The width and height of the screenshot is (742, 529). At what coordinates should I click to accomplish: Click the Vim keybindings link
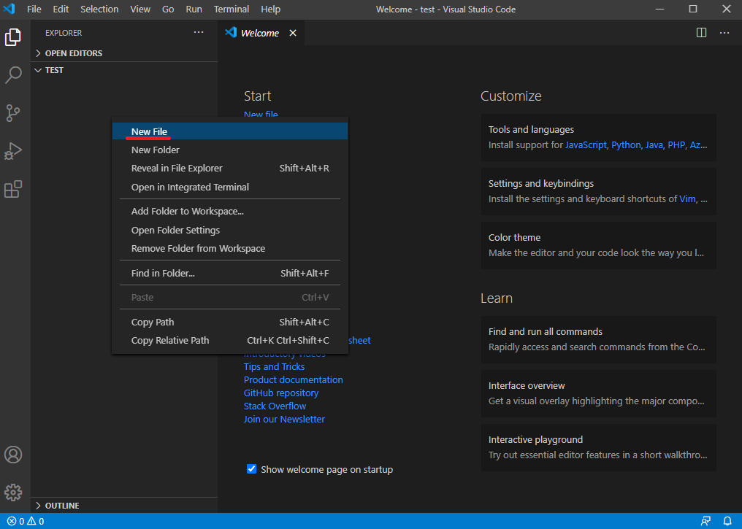pyautogui.click(x=687, y=199)
